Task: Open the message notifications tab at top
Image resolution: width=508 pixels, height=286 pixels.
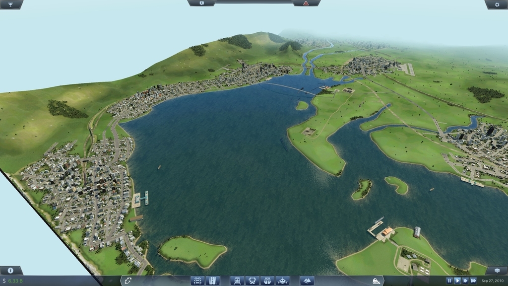Action: 201,3
